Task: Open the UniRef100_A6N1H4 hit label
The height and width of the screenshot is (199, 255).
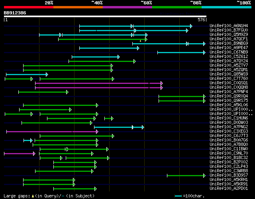Action: pos(229,26)
